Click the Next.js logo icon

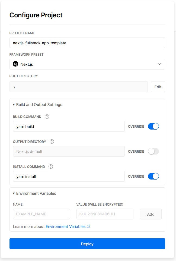pos(15,64)
